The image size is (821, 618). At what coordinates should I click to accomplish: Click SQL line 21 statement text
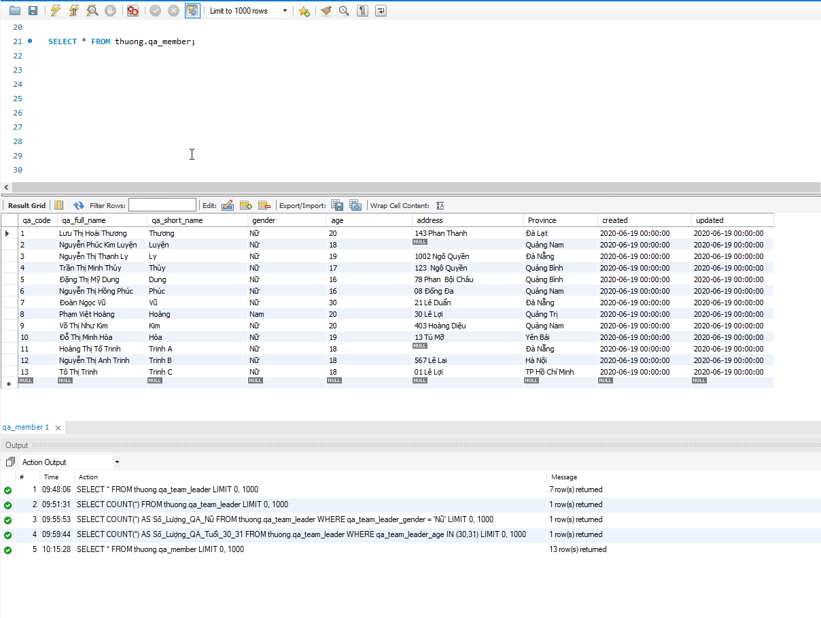point(122,41)
